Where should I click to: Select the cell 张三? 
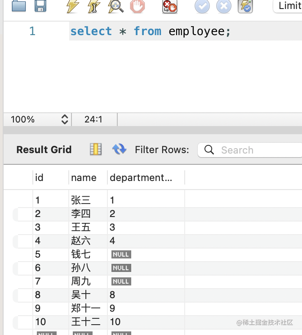[x=88, y=200]
